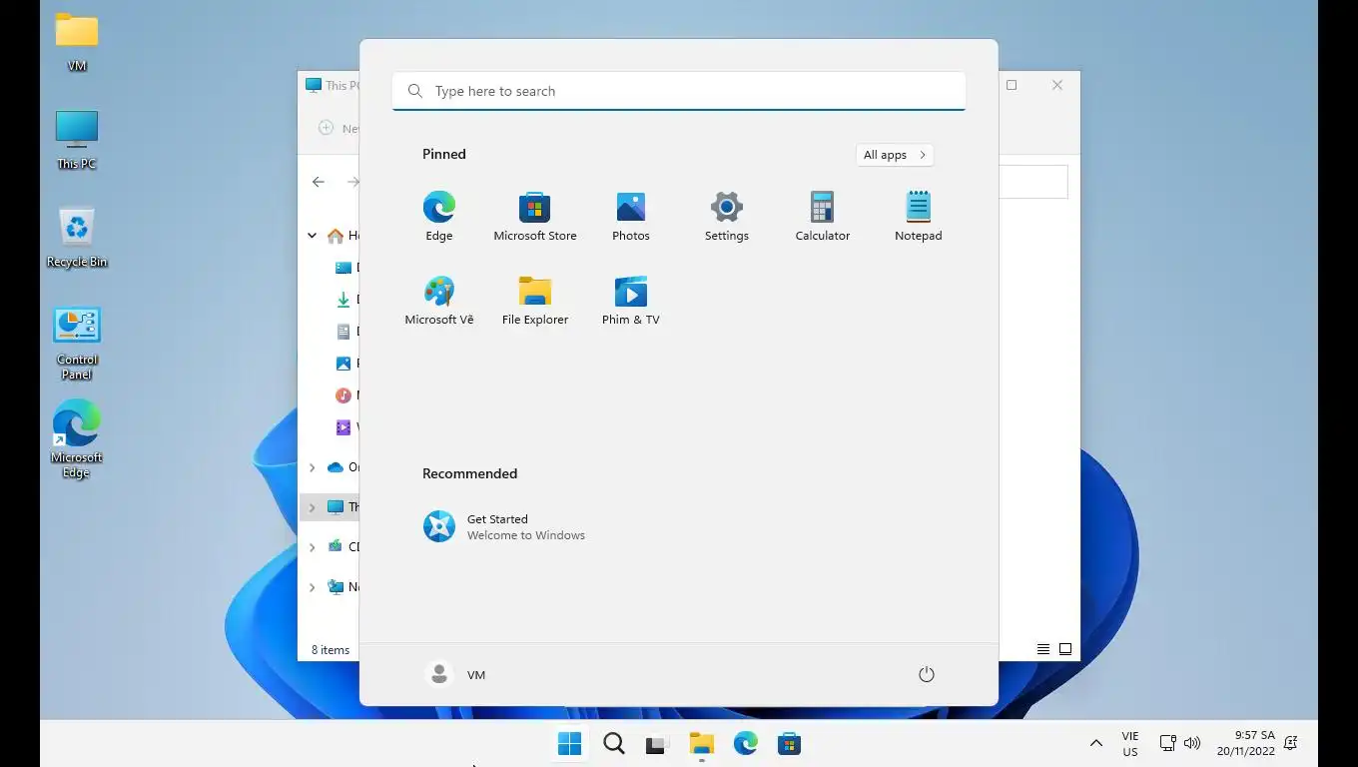Launch Photos from pinned apps
The width and height of the screenshot is (1358, 767).
pos(631,216)
